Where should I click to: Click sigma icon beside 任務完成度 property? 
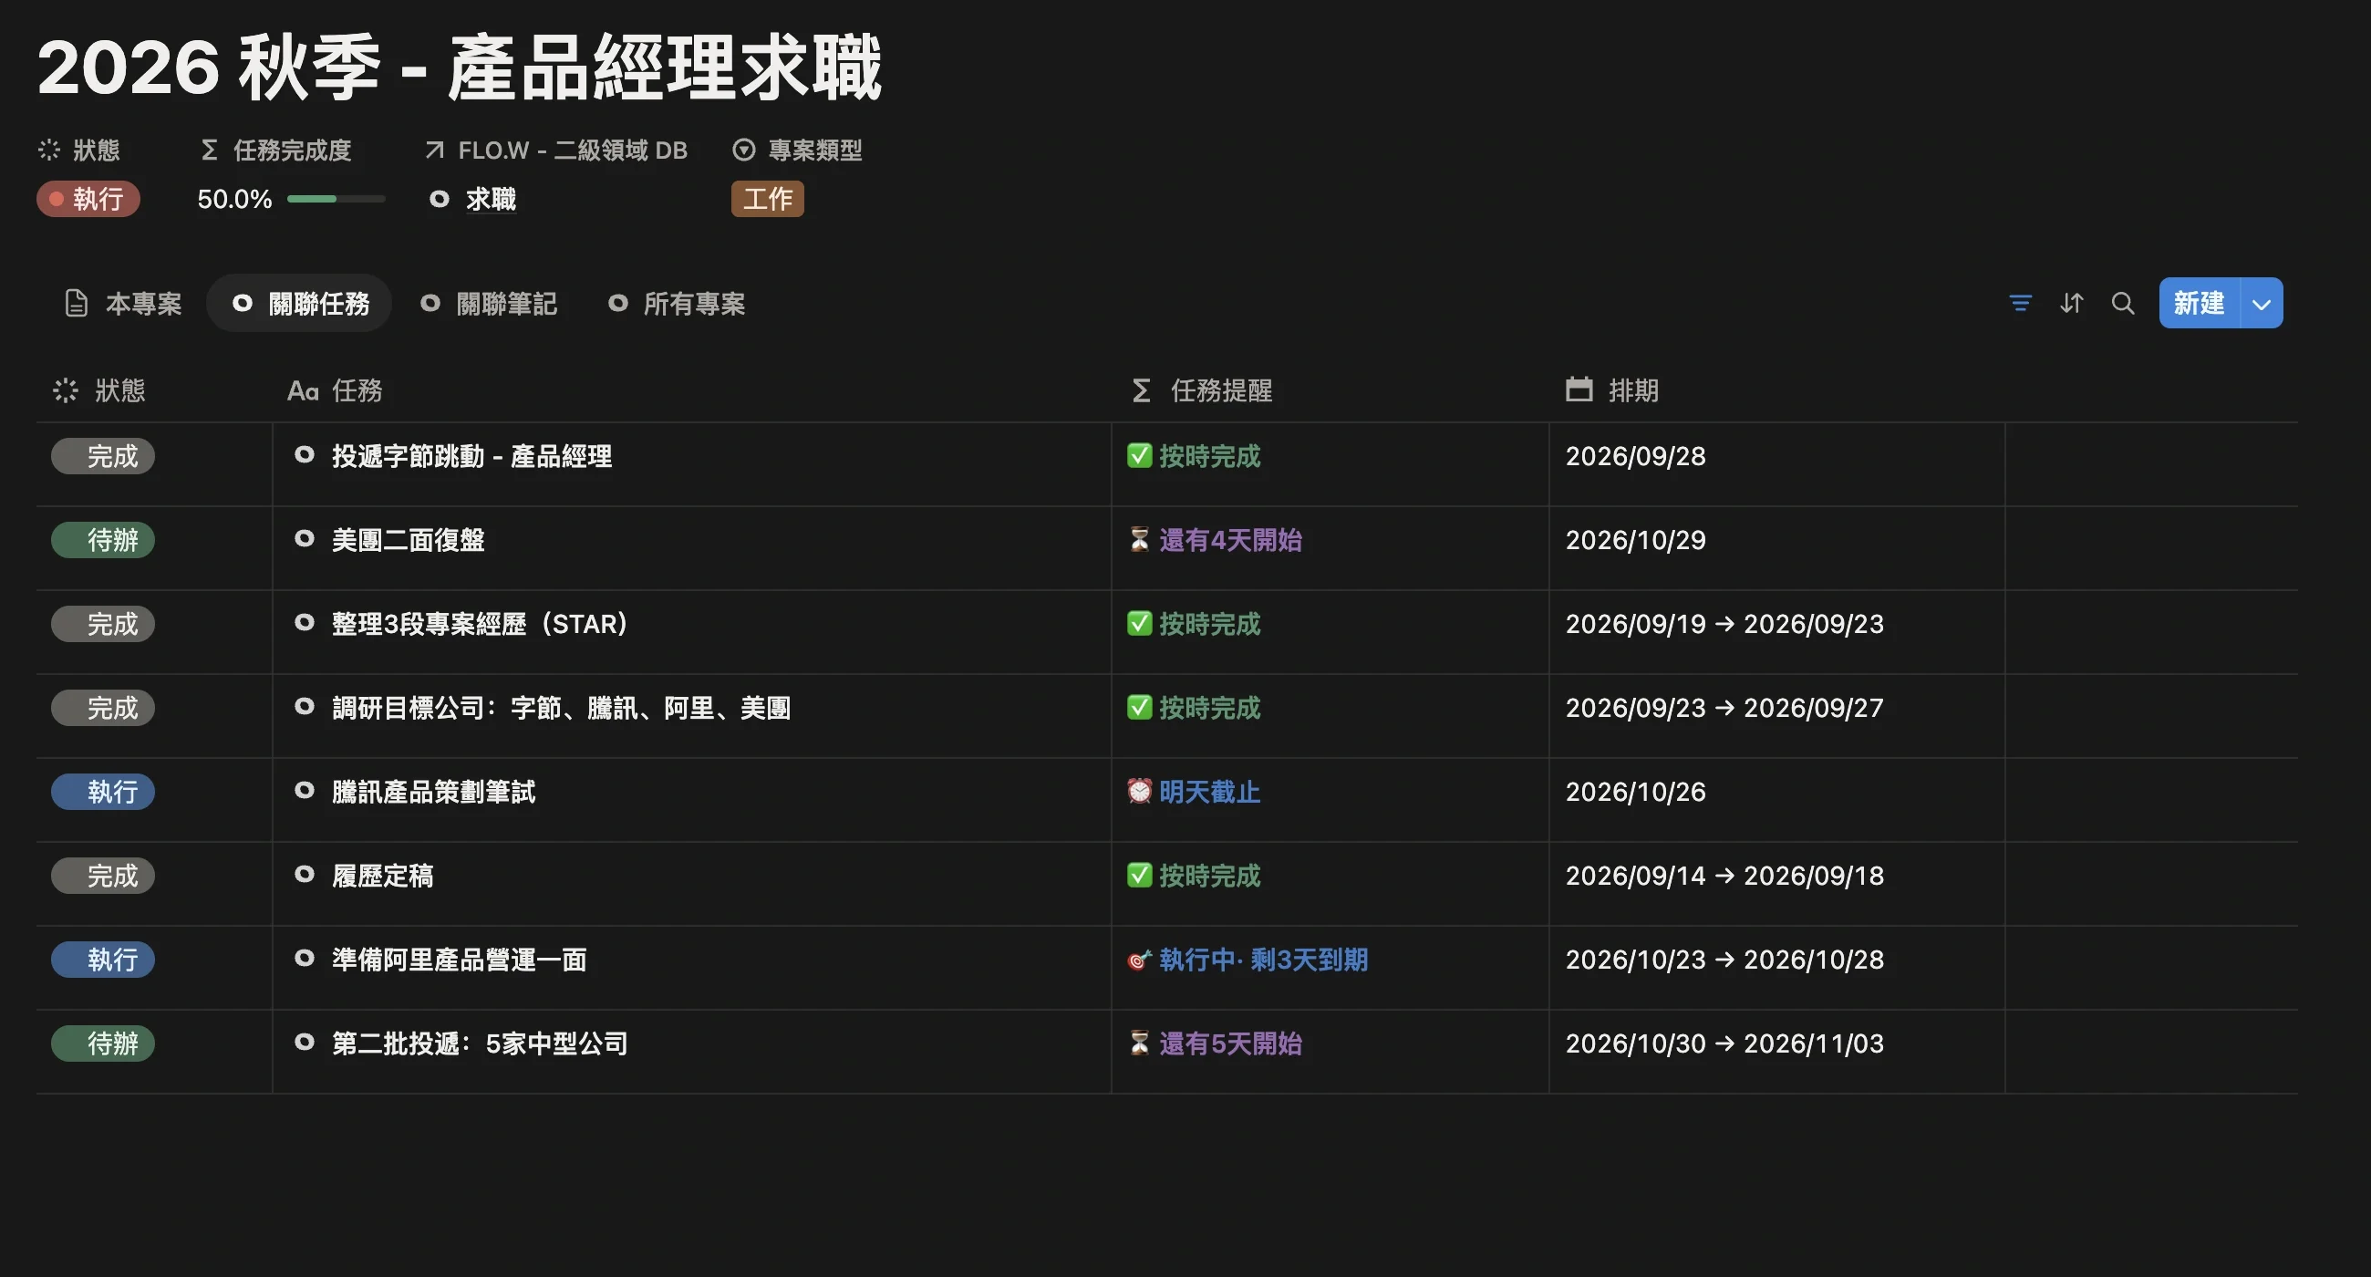(x=209, y=150)
